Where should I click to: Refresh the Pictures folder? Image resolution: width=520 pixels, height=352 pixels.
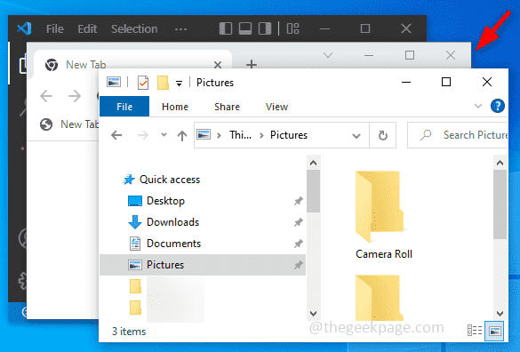click(383, 135)
